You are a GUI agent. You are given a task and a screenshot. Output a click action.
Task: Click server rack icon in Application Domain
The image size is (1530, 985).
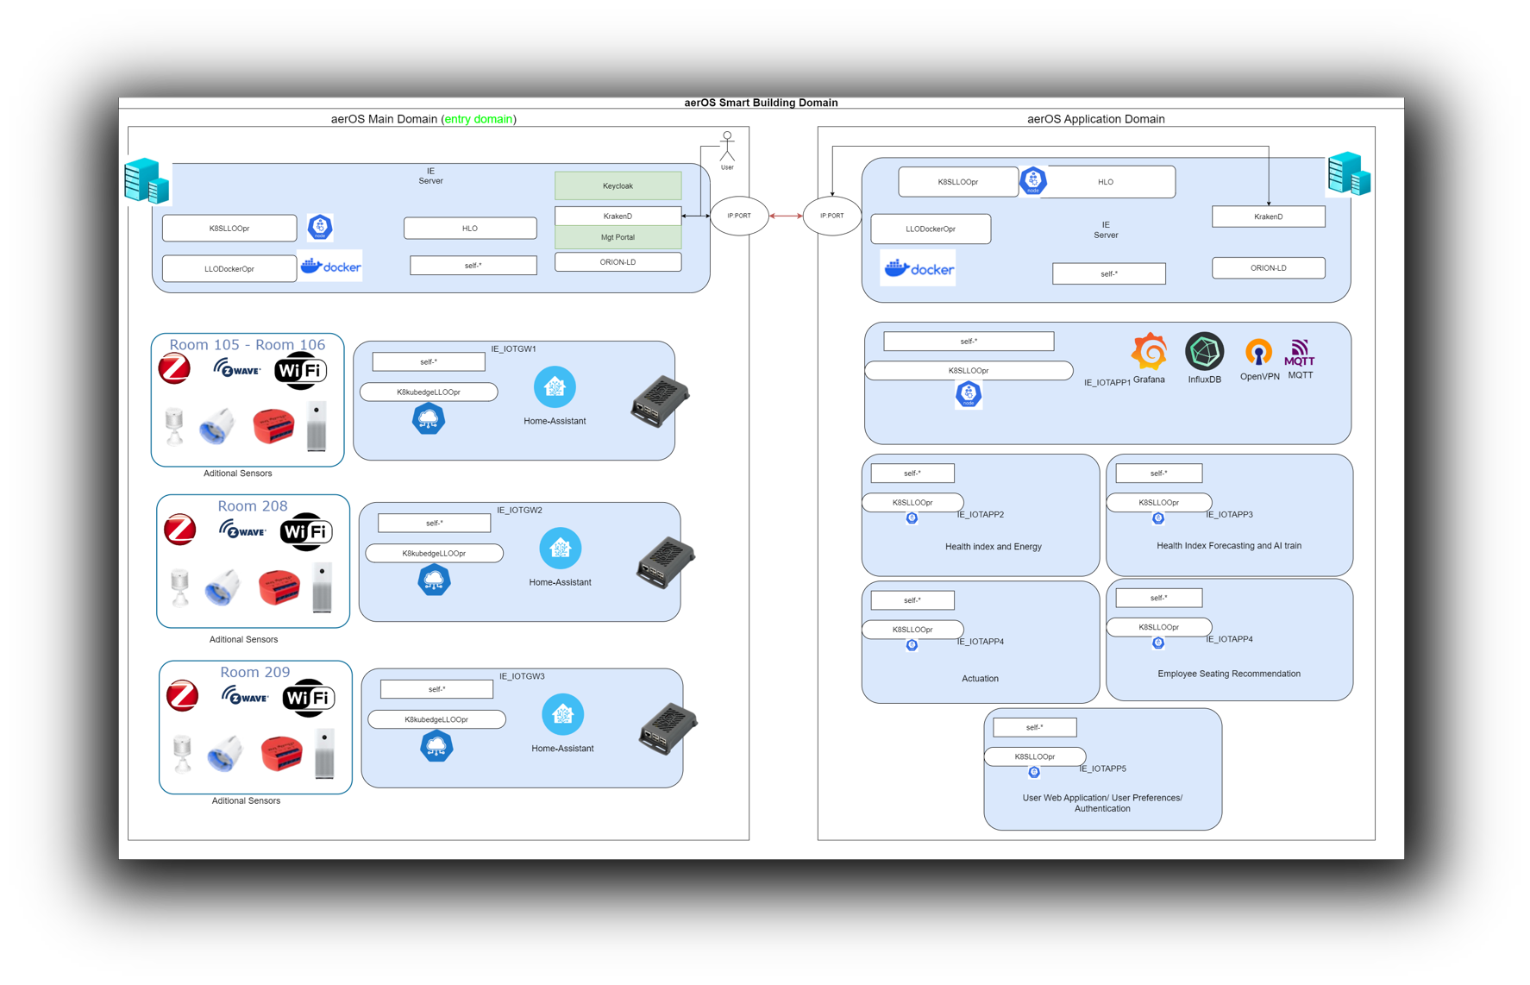click(x=1348, y=174)
